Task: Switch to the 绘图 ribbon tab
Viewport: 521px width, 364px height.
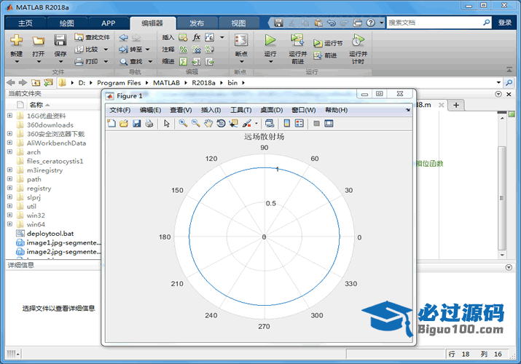Action: coord(66,23)
